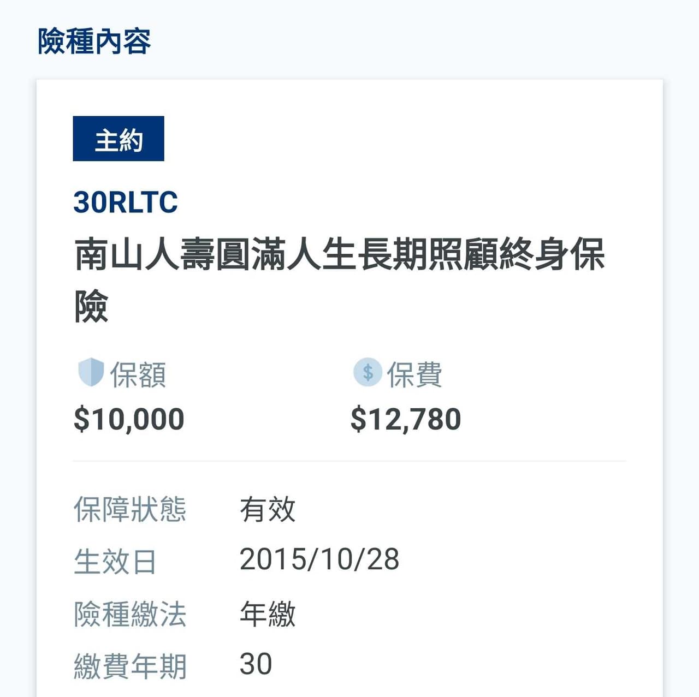Tap the 保額 label
This screenshot has height=697, width=699.
[x=138, y=374]
